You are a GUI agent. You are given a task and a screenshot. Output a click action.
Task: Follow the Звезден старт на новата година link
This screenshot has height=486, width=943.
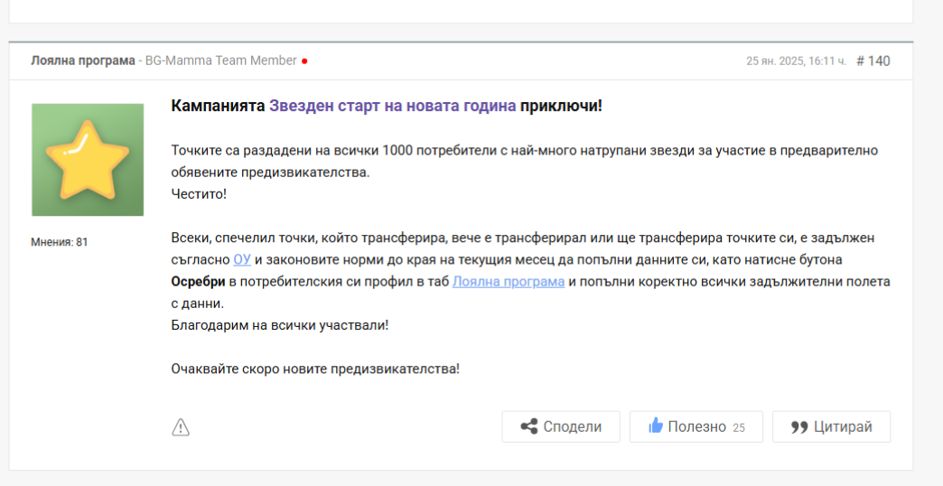pyautogui.click(x=392, y=106)
